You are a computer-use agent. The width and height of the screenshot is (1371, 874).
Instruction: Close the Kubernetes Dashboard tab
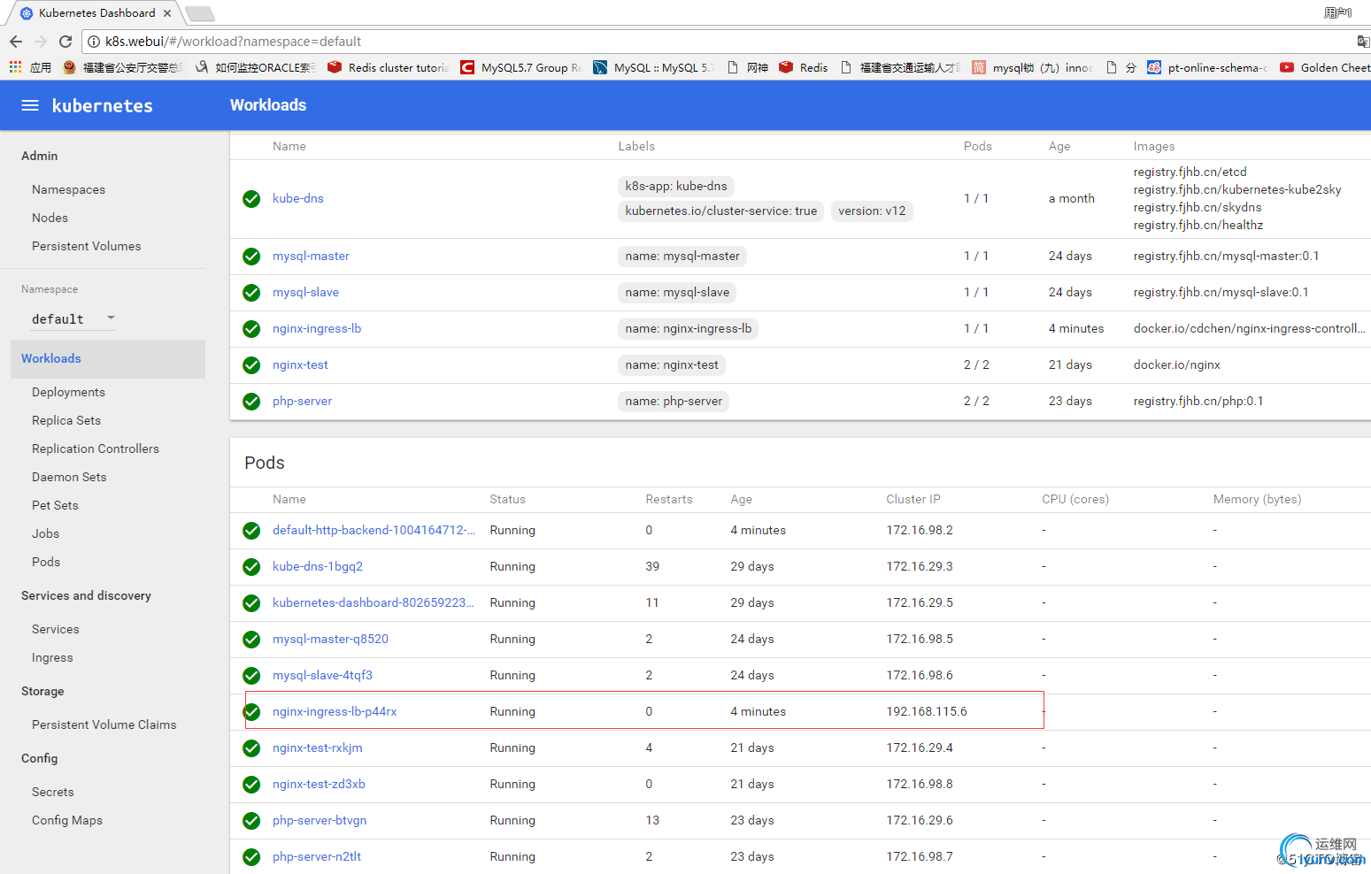167,13
